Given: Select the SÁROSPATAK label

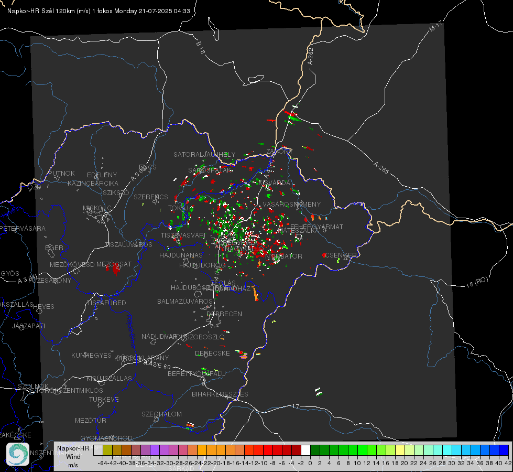Looking at the screenshot, I should click(x=210, y=170).
